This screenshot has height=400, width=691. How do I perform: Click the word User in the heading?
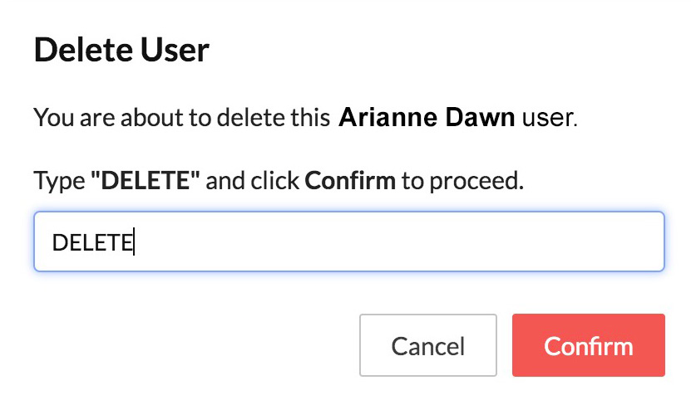pyautogui.click(x=175, y=50)
